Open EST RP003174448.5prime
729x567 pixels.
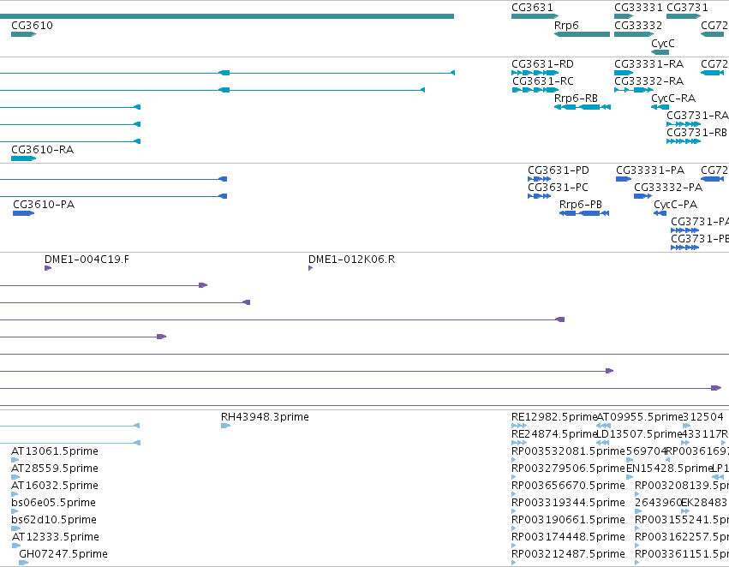point(514,546)
